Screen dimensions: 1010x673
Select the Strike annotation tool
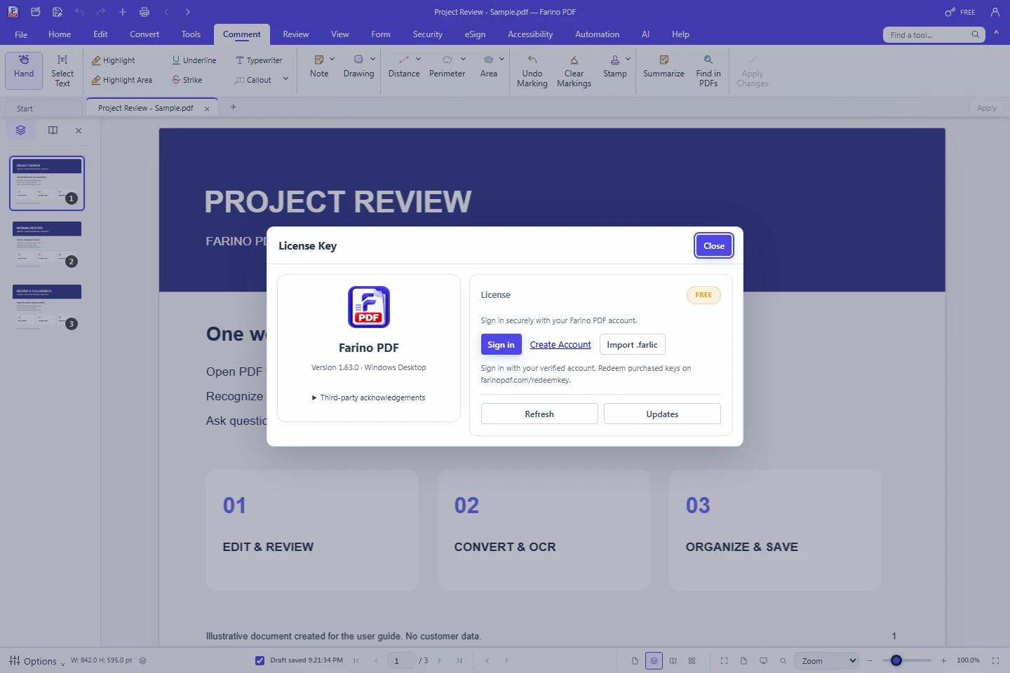(187, 80)
